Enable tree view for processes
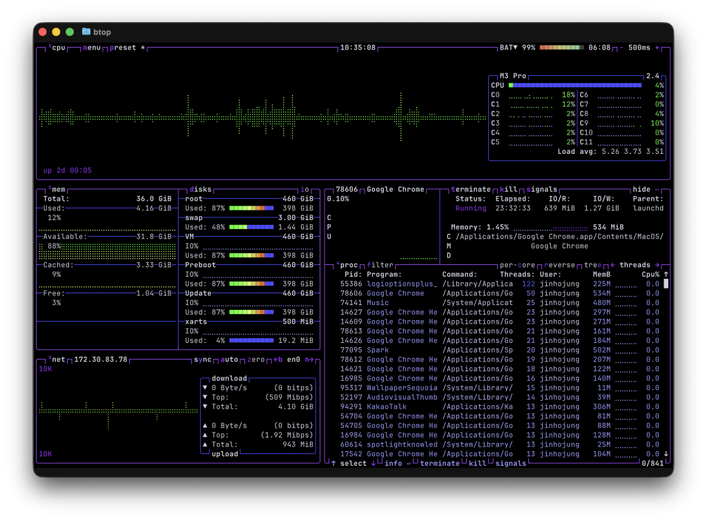This screenshot has width=707, height=521. pyautogui.click(x=594, y=265)
